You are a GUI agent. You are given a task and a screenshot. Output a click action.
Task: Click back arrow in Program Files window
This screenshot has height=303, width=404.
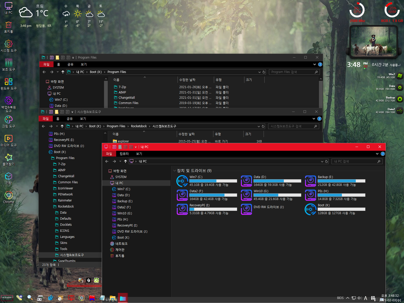coord(44,72)
